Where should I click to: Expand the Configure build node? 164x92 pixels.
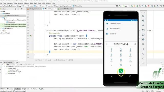click(6, 70)
